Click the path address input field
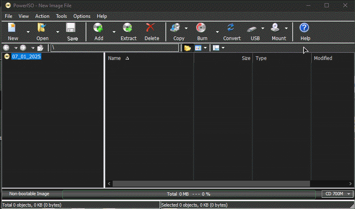The width and height of the screenshot is (355, 209). (x=115, y=48)
